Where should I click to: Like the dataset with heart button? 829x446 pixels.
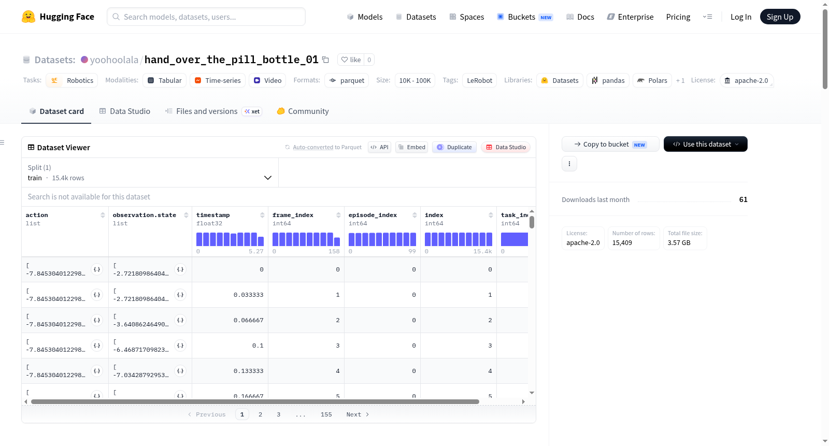(x=351, y=60)
